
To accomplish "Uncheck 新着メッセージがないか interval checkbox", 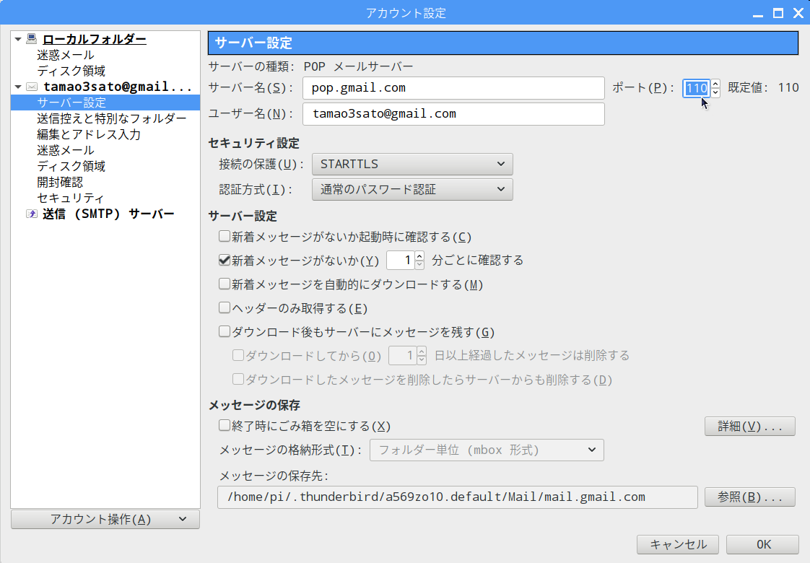I will tap(225, 261).
